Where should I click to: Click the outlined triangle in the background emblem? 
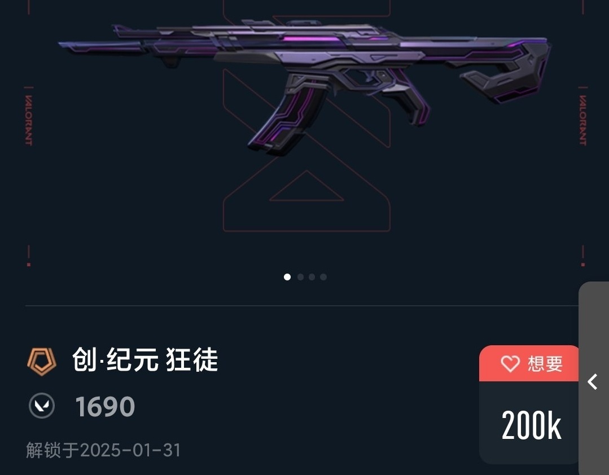[306, 186]
